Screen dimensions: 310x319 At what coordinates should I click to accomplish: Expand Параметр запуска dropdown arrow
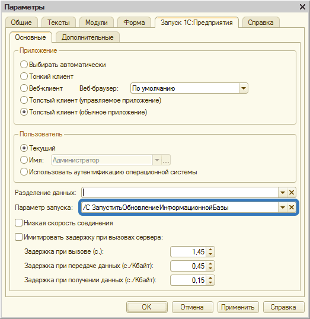click(283, 208)
